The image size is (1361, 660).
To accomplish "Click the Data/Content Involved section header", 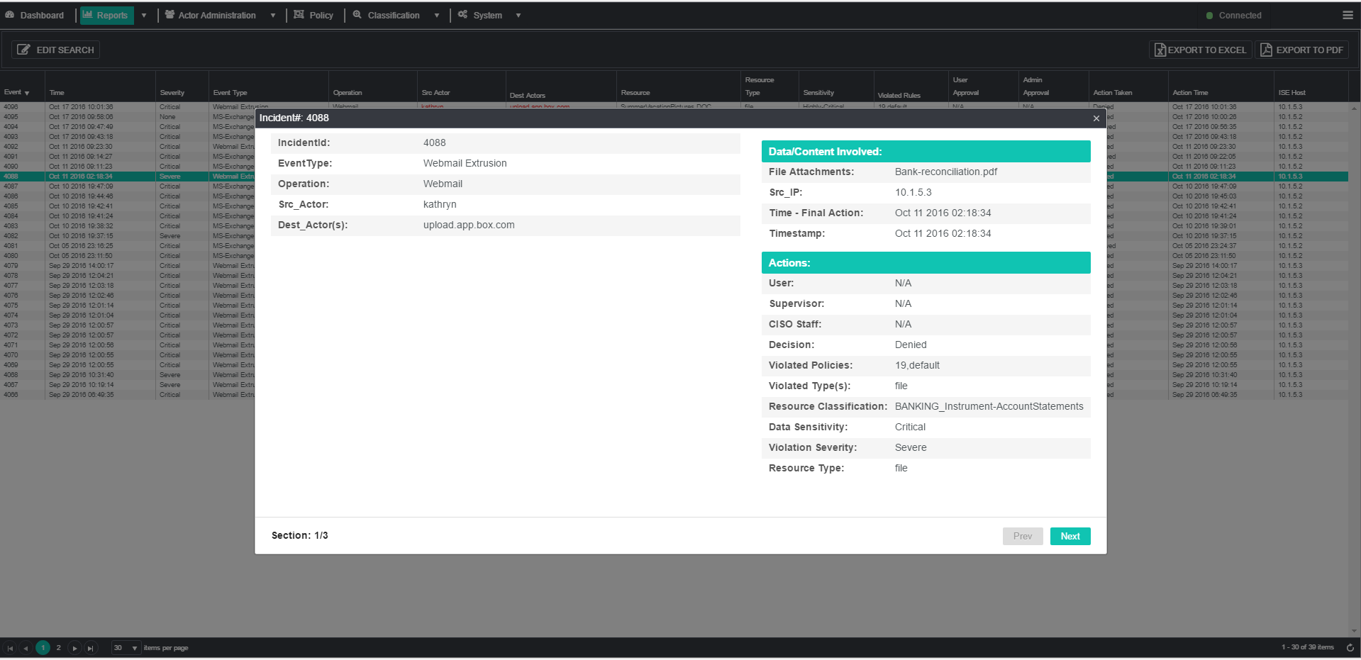I will [x=926, y=152].
